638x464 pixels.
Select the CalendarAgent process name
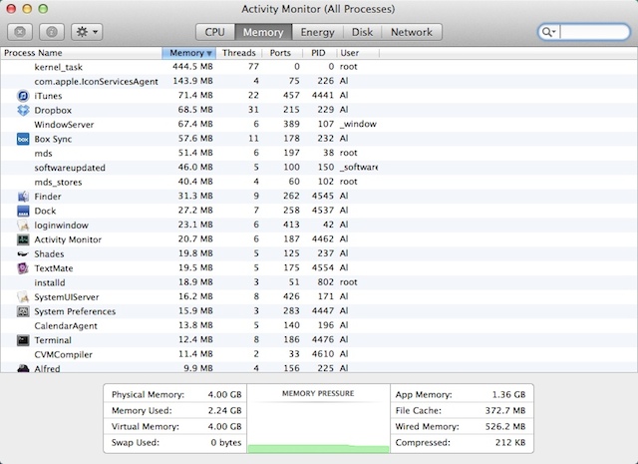coord(66,326)
